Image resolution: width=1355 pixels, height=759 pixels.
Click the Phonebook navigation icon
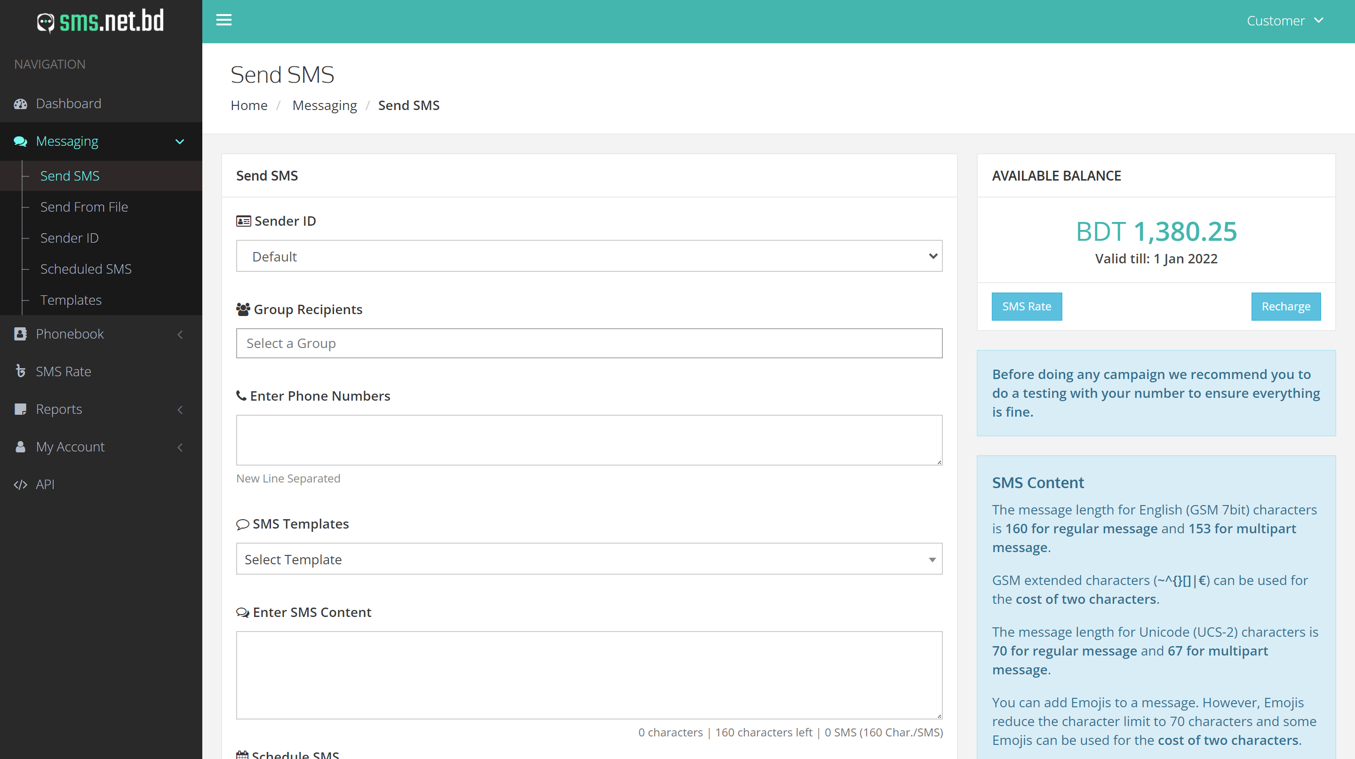point(21,333)
